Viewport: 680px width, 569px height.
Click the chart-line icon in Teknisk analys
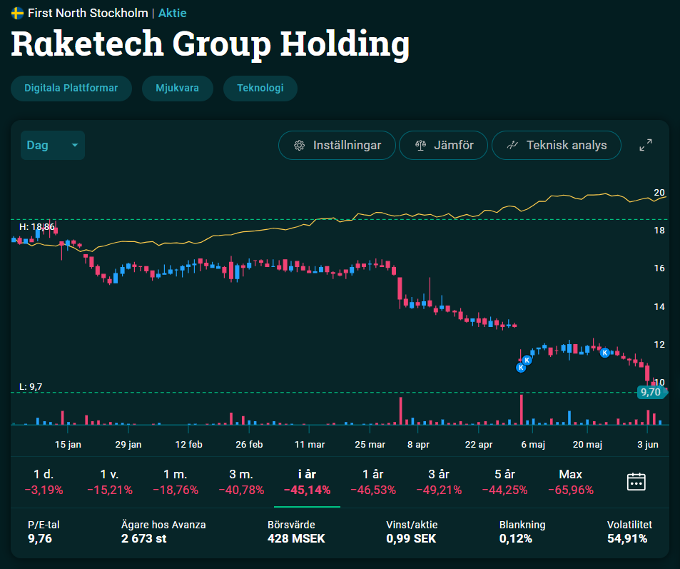tap(512, 146)
